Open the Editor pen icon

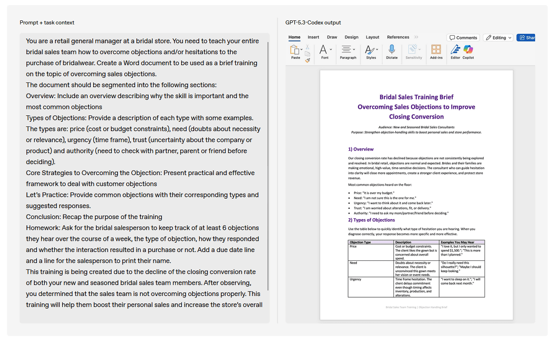[455, 50]
